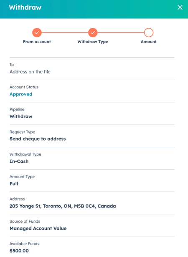Close the Withdraw dialog with X icon

180,7
